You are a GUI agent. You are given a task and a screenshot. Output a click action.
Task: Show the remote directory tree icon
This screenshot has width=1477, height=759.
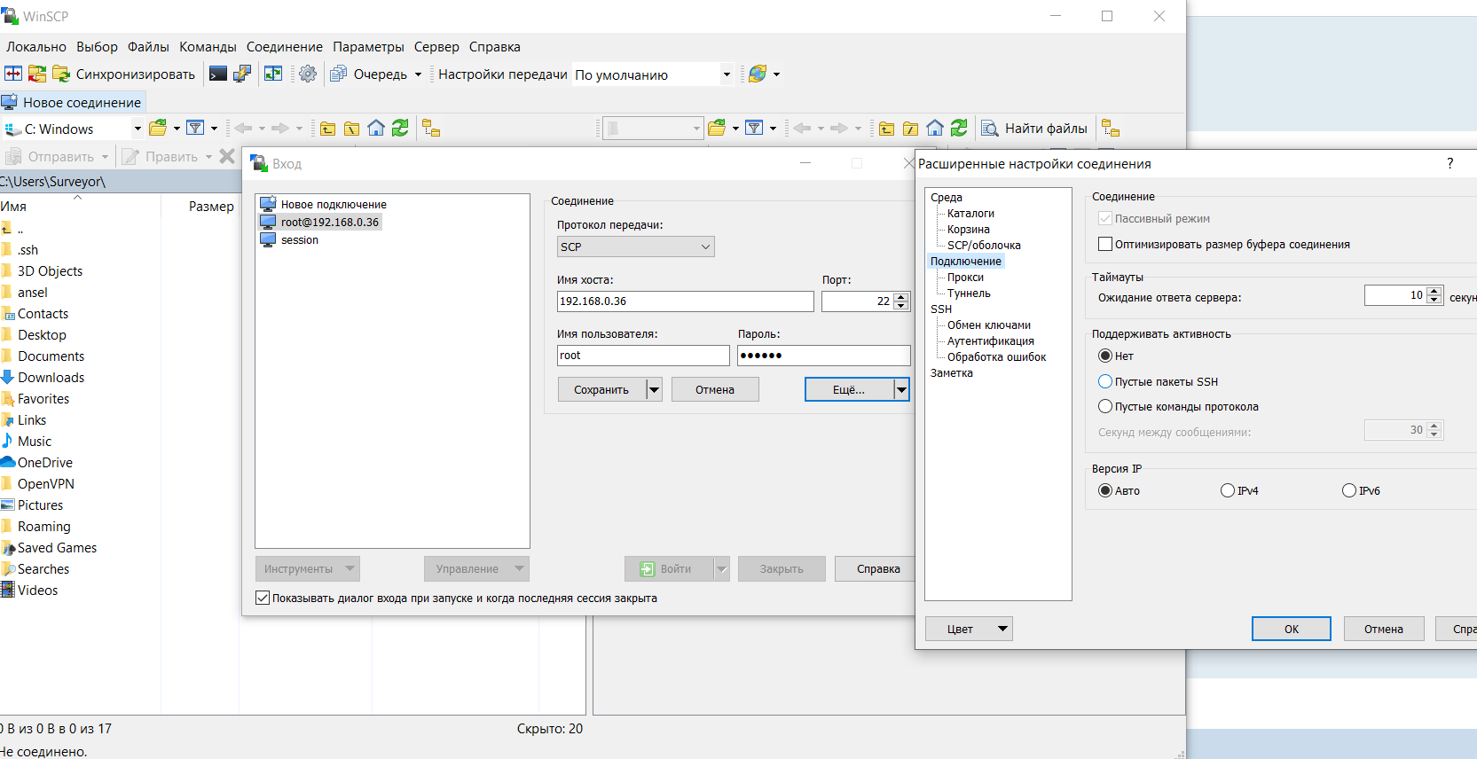click(1111, 129)
